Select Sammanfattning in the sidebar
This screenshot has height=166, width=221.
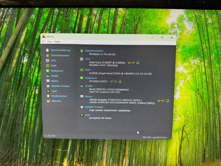pyautogui.click(x=60, y=50)
